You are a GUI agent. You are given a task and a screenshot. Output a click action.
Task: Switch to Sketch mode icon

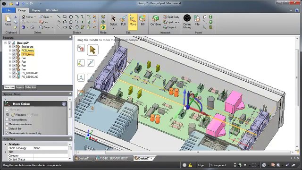click(x=103, y=17)
